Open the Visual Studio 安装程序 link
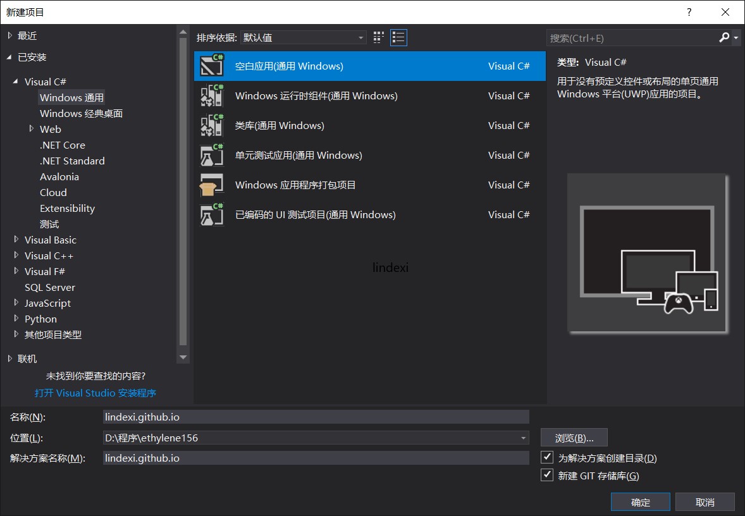 [95, 393]
